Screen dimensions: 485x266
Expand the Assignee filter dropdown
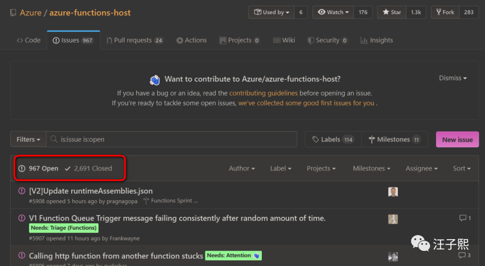pyautogui.click(x=422, y=168)
